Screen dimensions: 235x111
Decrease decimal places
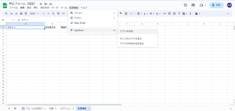coord(53,13)
